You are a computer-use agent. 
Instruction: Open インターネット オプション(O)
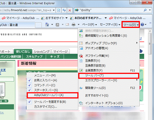click(x=109, y=103)
